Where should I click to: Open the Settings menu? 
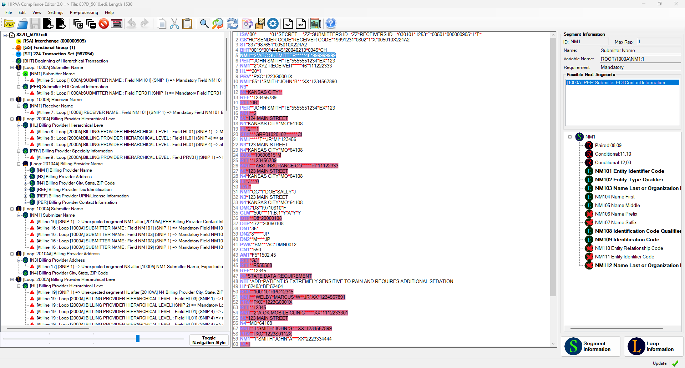click(x=55, y=12)
